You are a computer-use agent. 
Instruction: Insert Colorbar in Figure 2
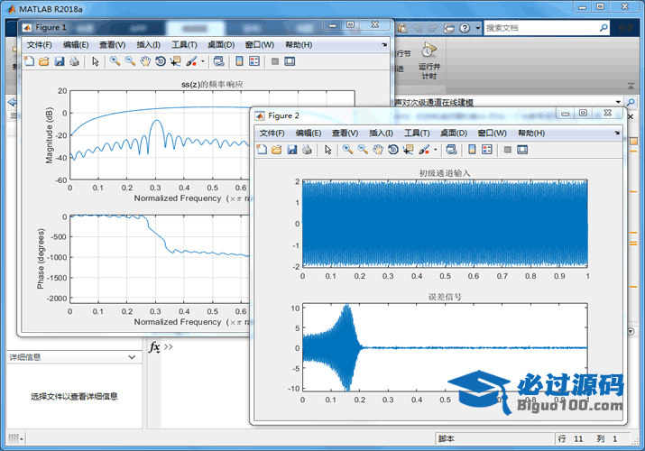pyautogui.click(x=472, y=150)
